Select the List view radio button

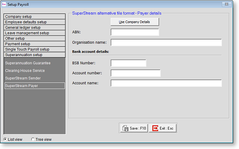[5, 139]
